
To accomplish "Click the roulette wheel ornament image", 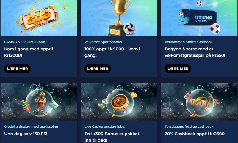I will tap(119, 102).
